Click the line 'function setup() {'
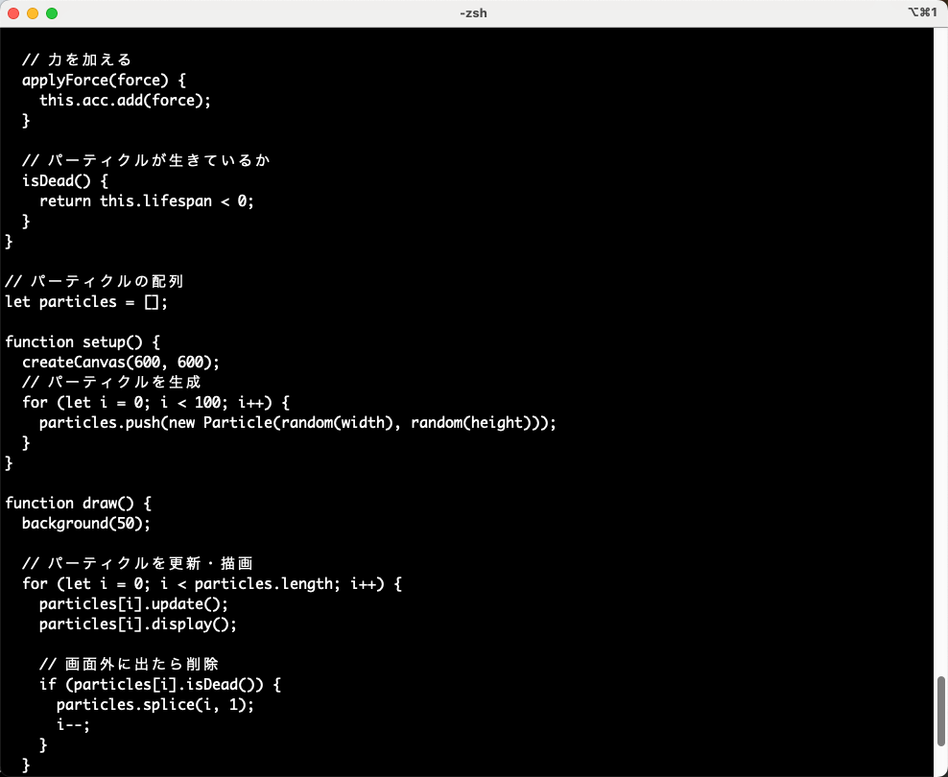 coord(83,342)
